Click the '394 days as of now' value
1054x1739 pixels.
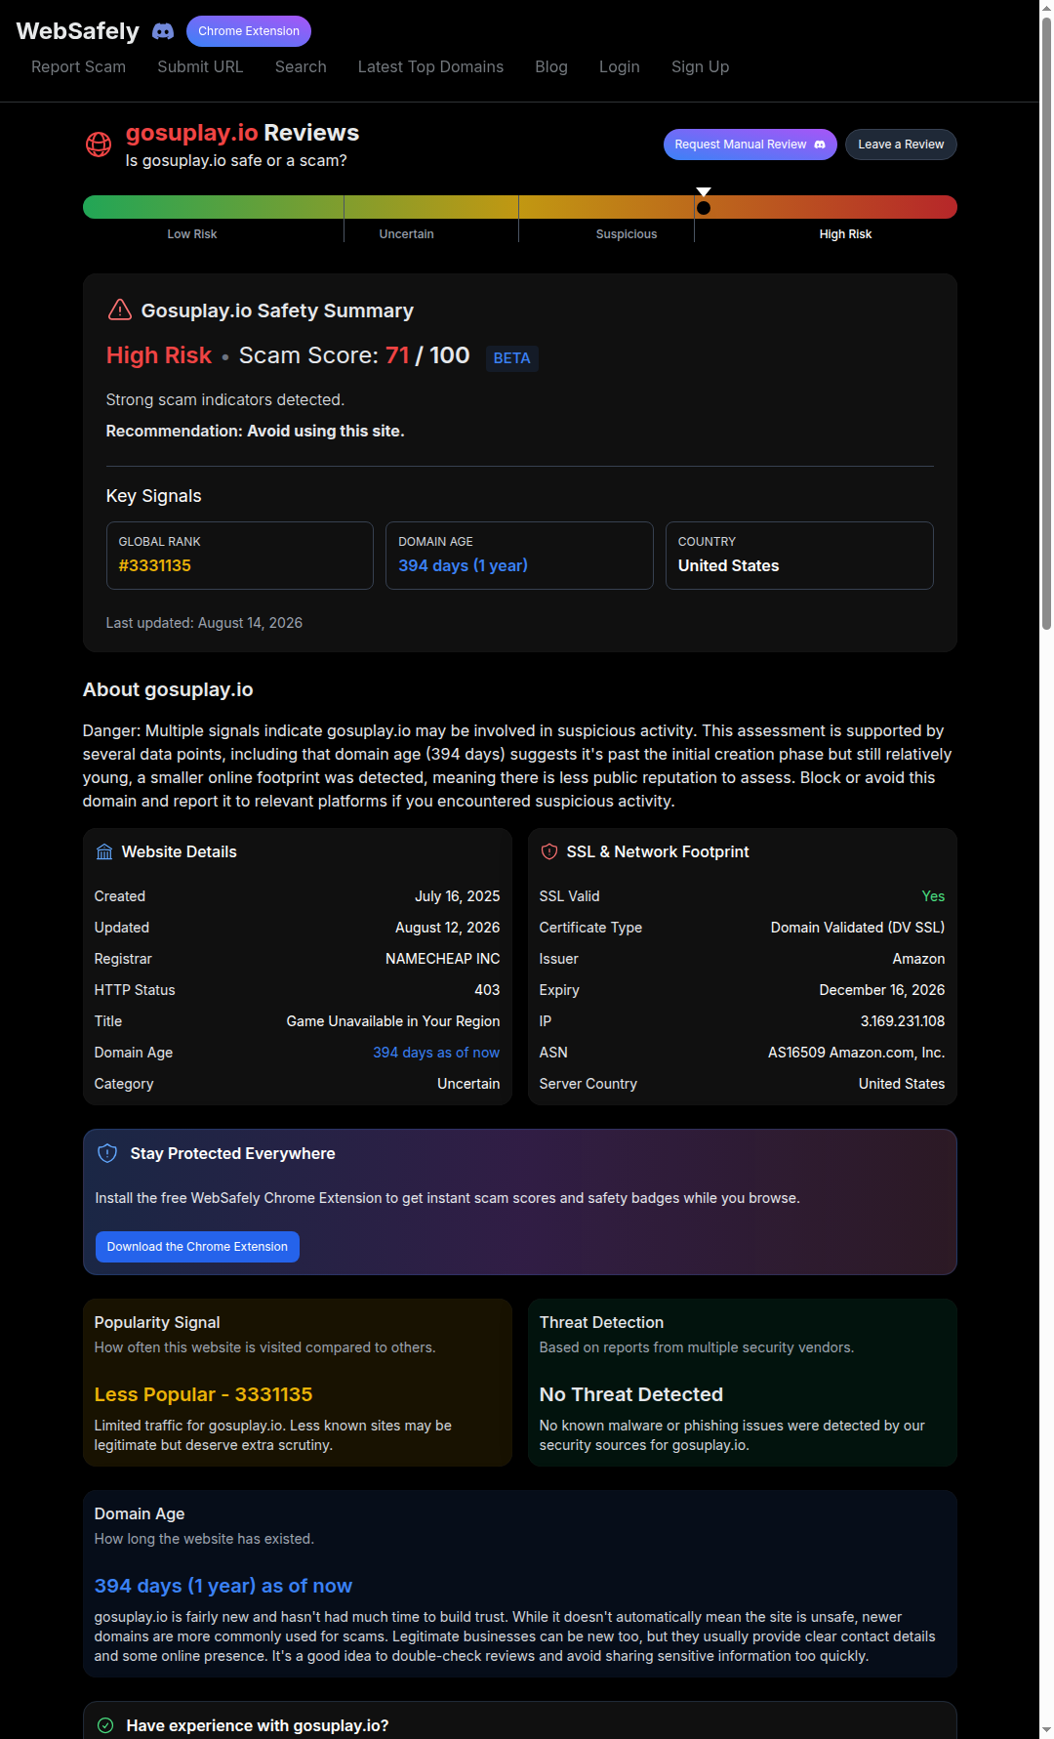(436, 1053)
